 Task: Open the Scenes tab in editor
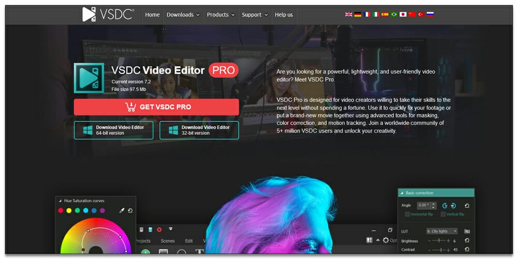tap(167, 241)
